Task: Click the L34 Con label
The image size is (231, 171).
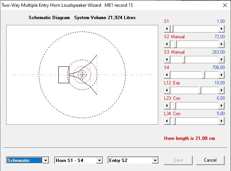Action: [172, 114]
